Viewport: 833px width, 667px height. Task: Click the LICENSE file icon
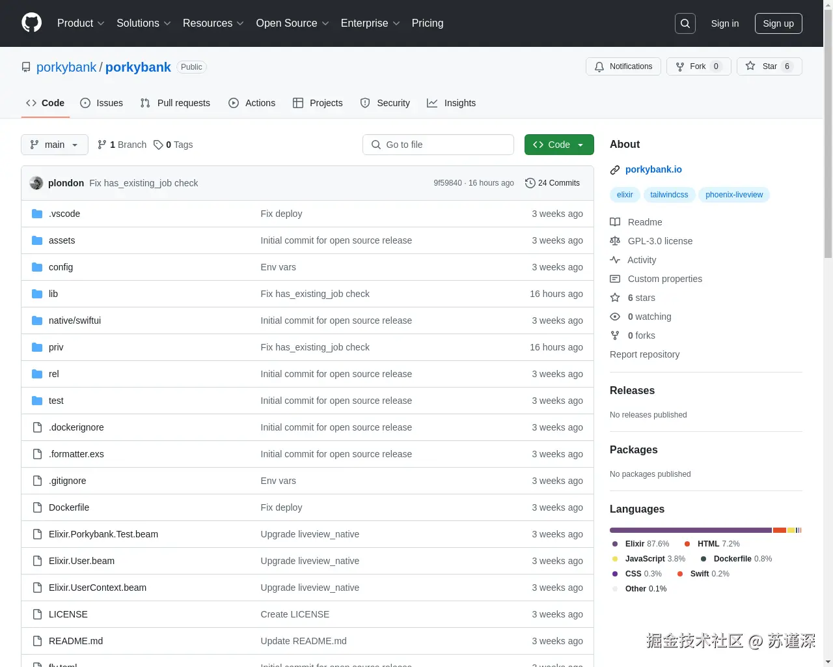[x=37, y=614]
